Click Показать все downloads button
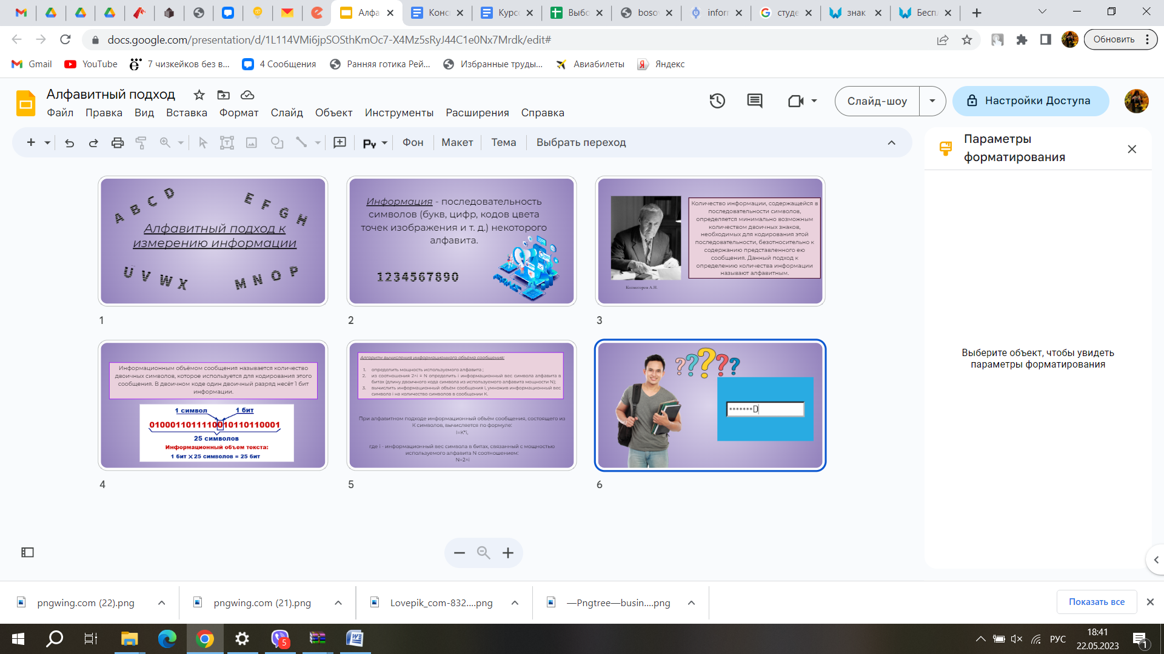Viewport: 1164px width, 654px height. click(x=1096, y=602)
